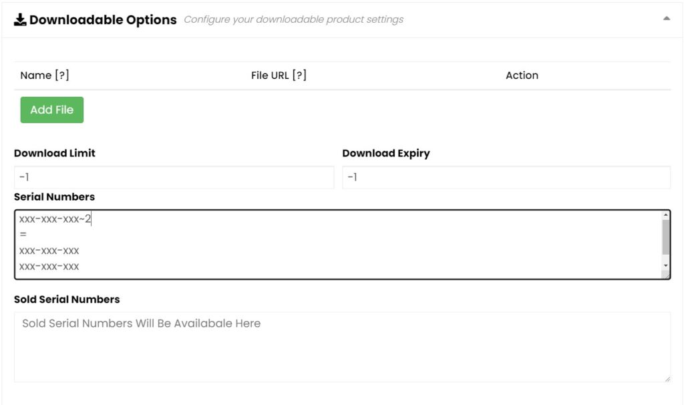
Task: Click the green Add File button
Action: pos(52,110)
